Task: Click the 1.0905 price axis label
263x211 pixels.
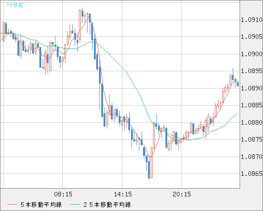Action: coord(252,37)
